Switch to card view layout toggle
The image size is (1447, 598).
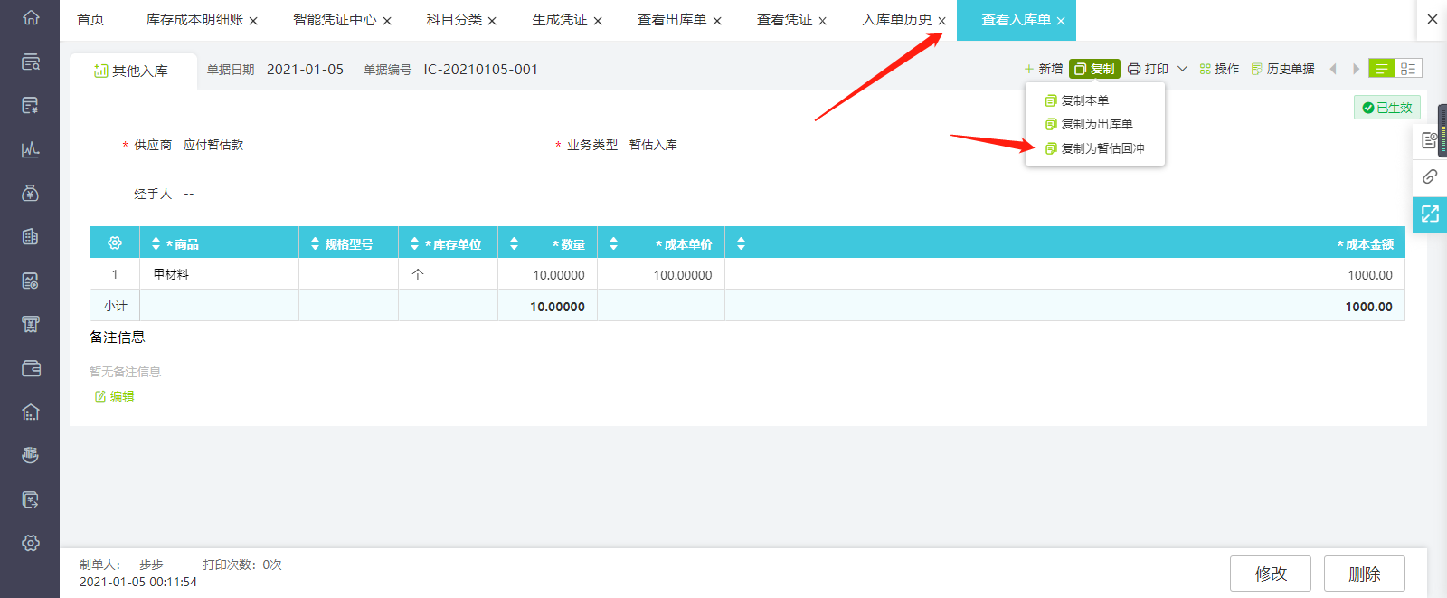click(x=1408, y=69)
